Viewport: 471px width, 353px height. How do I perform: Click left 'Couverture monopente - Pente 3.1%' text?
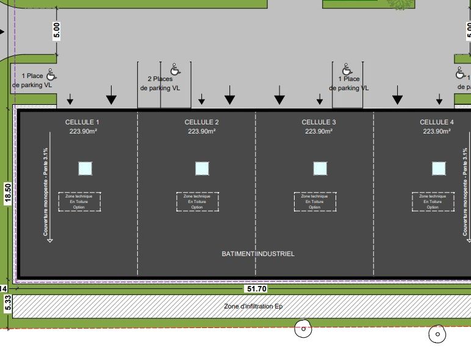coord(45,191)
